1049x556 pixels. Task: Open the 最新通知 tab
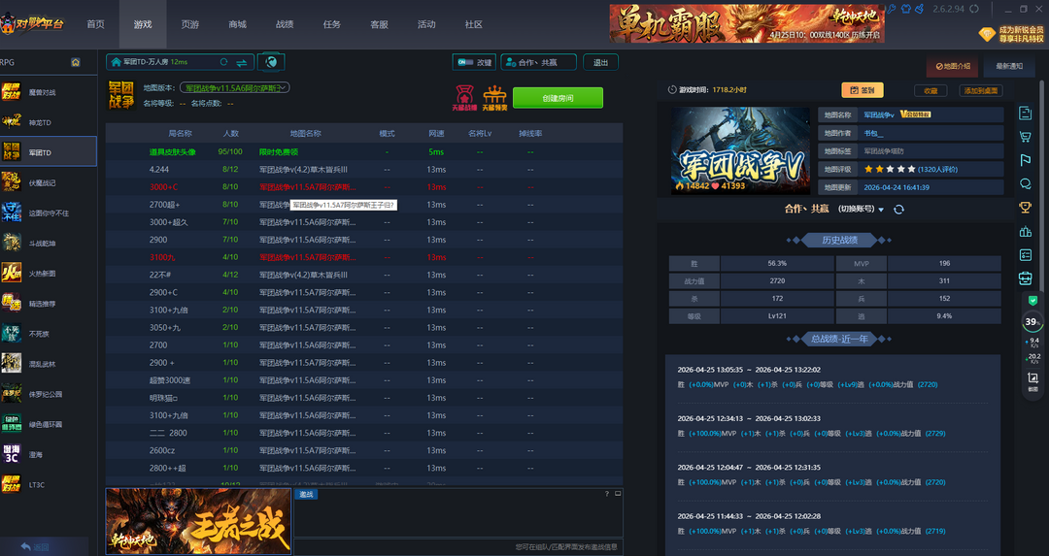click(x=1009, y=67)
